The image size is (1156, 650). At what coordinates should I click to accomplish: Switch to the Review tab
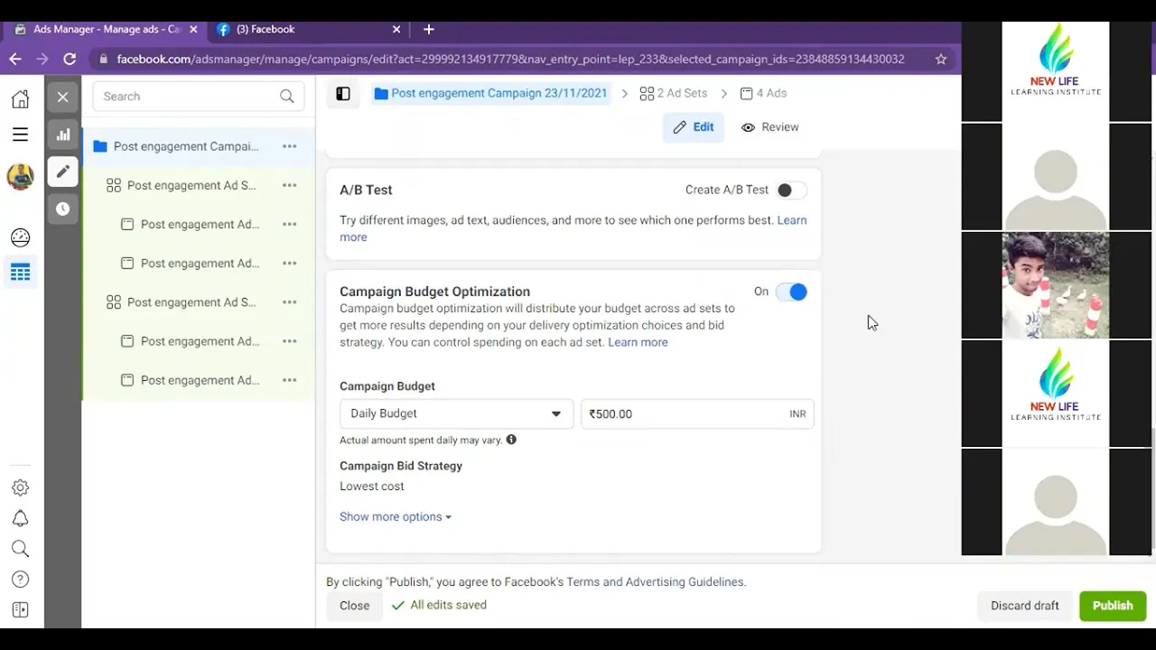point(770,127)
